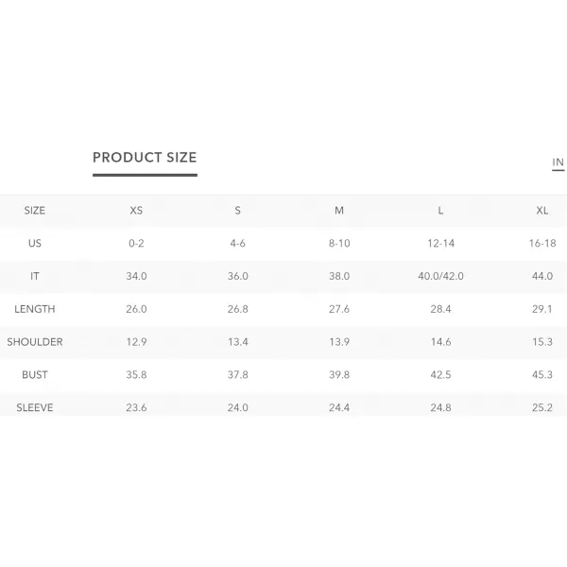
Task: Select the XS size column header
Action: [136, 211]
